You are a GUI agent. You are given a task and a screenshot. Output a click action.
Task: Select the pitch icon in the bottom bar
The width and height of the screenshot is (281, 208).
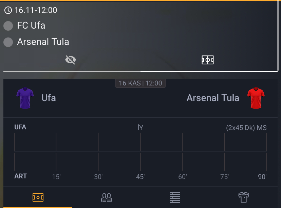point(38,197)
